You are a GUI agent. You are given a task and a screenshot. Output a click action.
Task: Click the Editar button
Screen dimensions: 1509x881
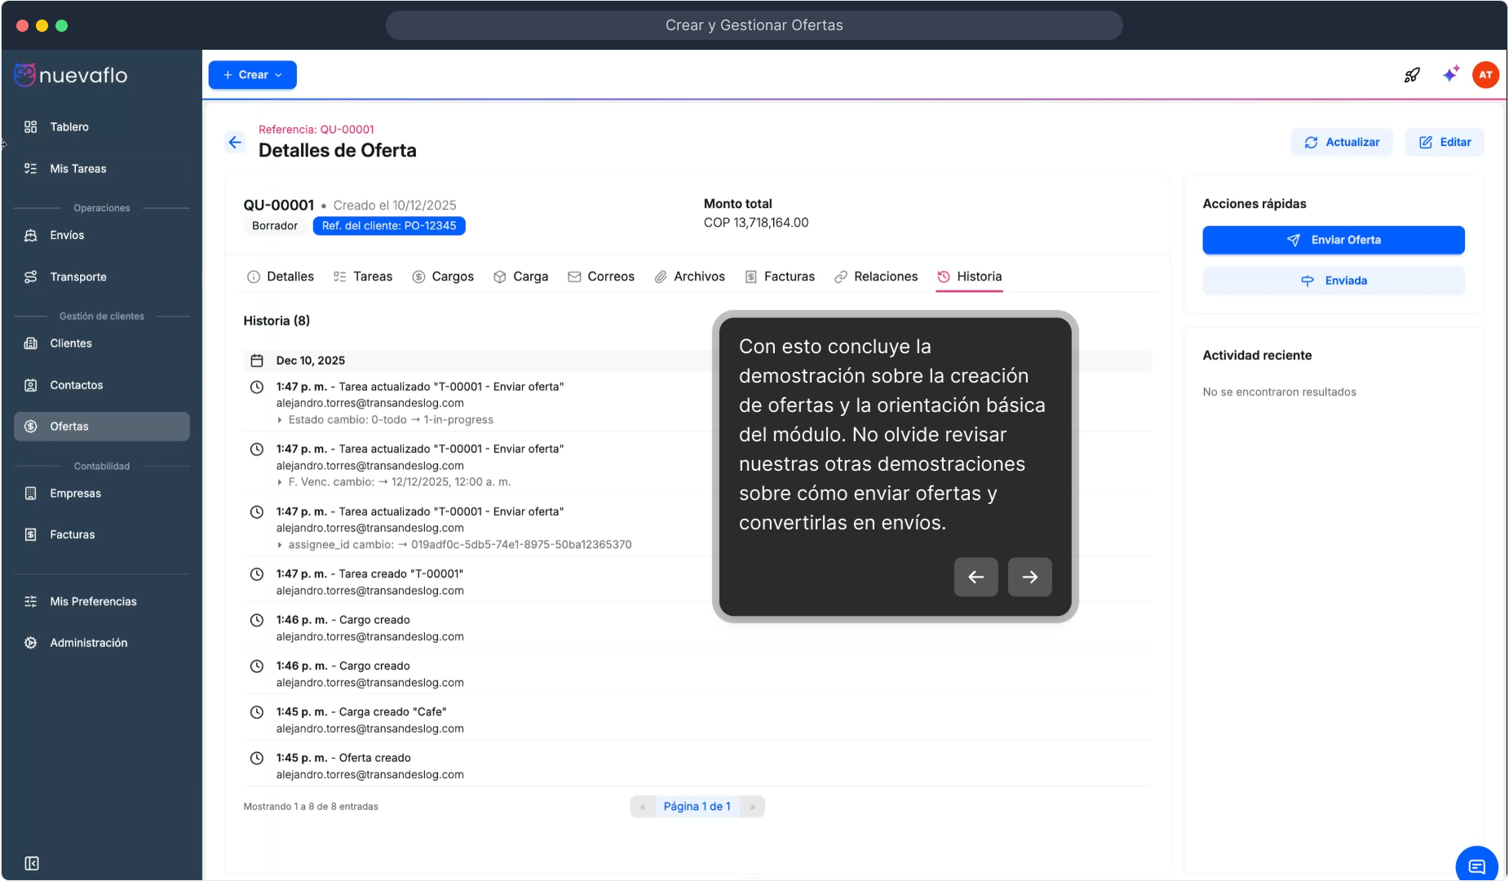1444,142
